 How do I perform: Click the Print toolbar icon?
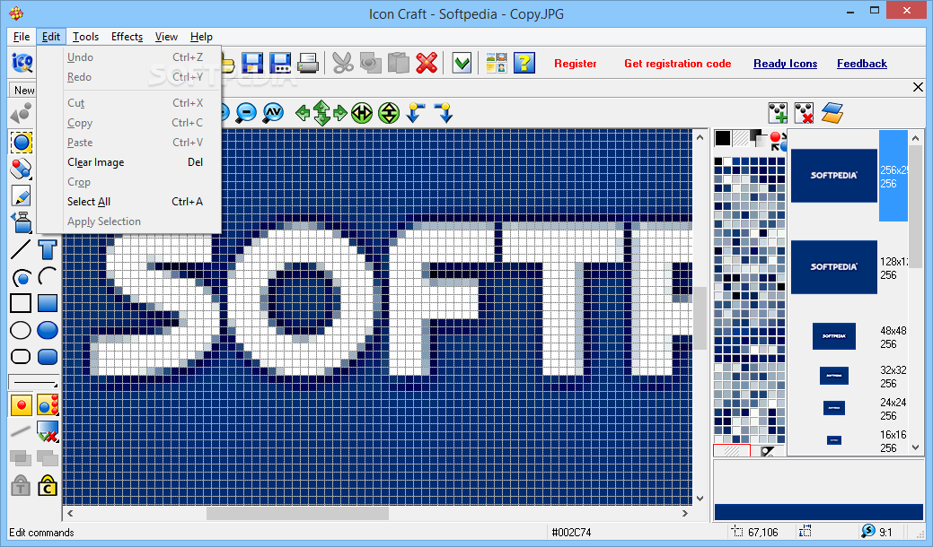(x=308, y=63)
